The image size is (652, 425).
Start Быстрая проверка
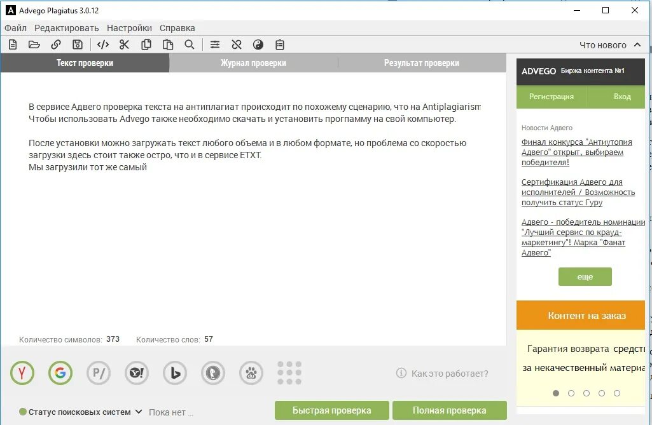(332, 410)
